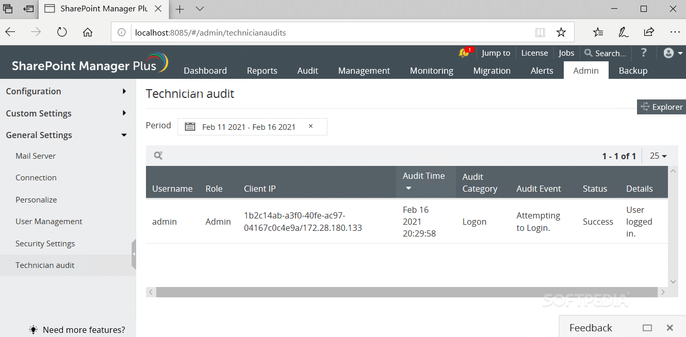
Task: Click the browser back arrow
Action: point(10,32)
